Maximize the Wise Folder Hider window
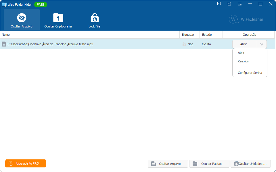Viewport: 276px width, 172px height. [x=260, y=4]
